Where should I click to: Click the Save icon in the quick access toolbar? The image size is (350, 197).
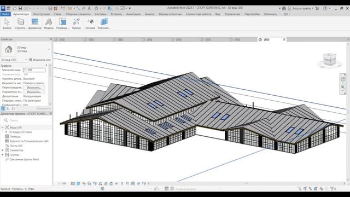[20, 9]
